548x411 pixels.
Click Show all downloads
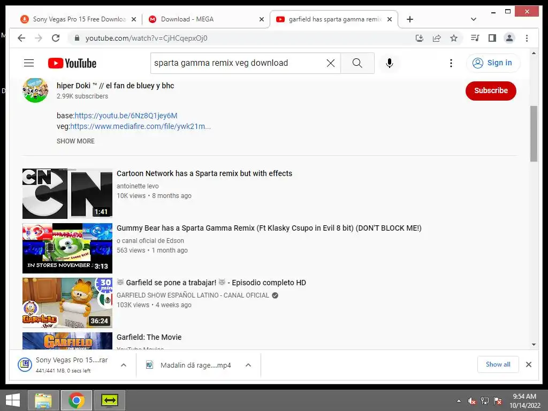(498, 364)
